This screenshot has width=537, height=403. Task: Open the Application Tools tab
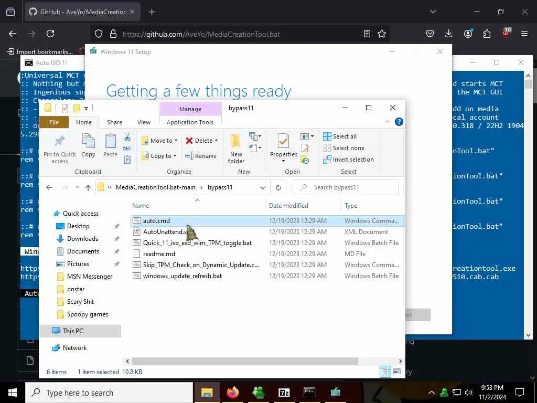tap(190, 122)
